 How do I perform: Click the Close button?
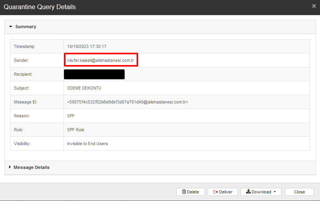coord(299,192)
